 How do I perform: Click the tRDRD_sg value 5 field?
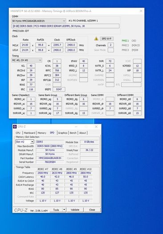click(57, 99)
